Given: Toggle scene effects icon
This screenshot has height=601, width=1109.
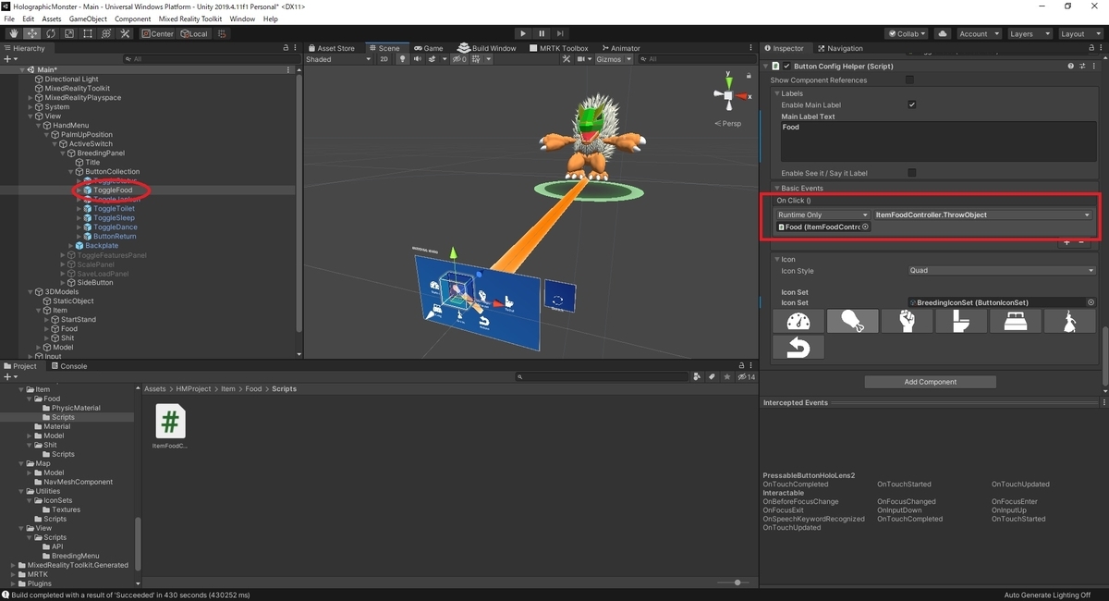Looking at the screenshot, I should 432,59.
